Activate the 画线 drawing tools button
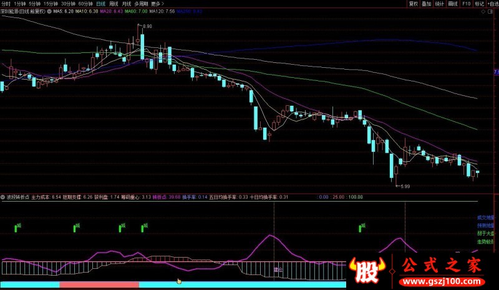The width and height of the screenshot is (499, 290). click(453, 4)
